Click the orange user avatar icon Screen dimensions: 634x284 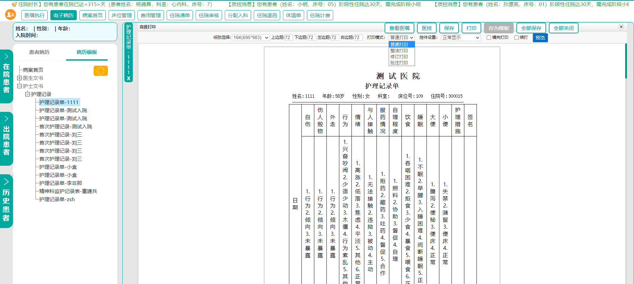click(10, 14)
